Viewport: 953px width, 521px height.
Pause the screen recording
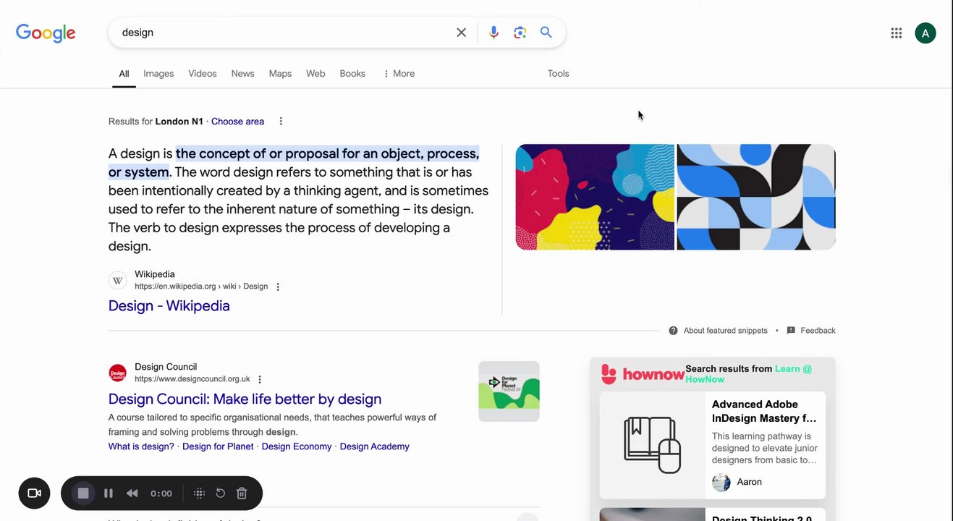click(x=109, y=494)
